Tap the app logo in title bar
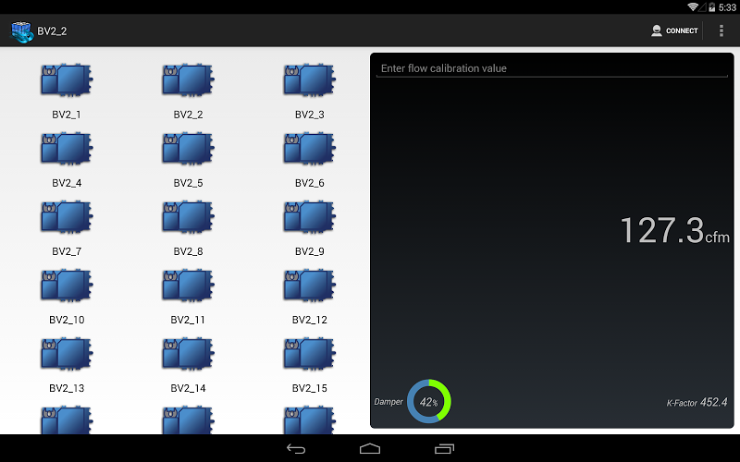Screen dimensions: 740x462 [21, 31]
